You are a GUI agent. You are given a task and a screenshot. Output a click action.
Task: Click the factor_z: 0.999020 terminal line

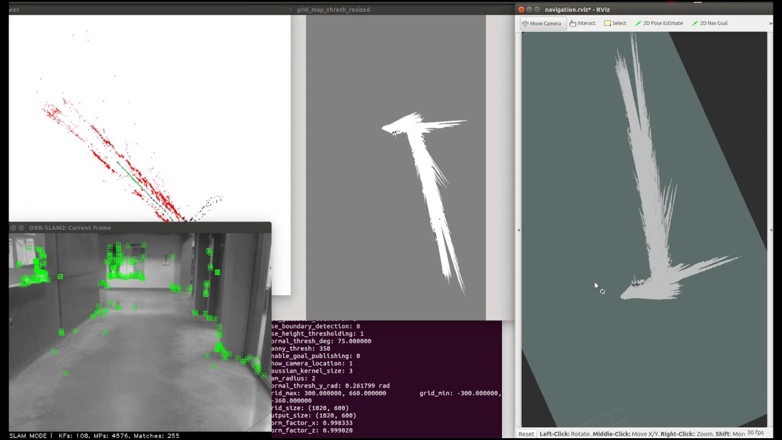point(312,430)
